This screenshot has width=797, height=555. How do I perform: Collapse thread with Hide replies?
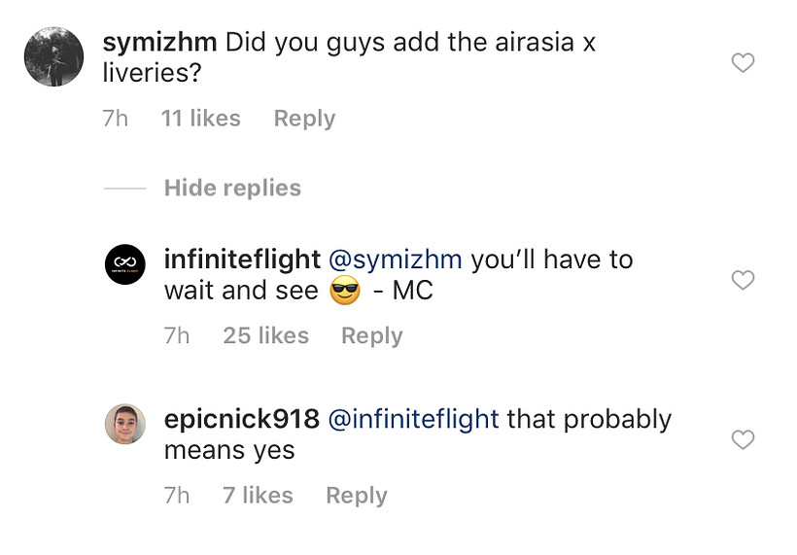tap(232, 188)
